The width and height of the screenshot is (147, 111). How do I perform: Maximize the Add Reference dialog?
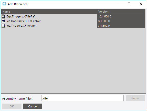pos(129,4)
